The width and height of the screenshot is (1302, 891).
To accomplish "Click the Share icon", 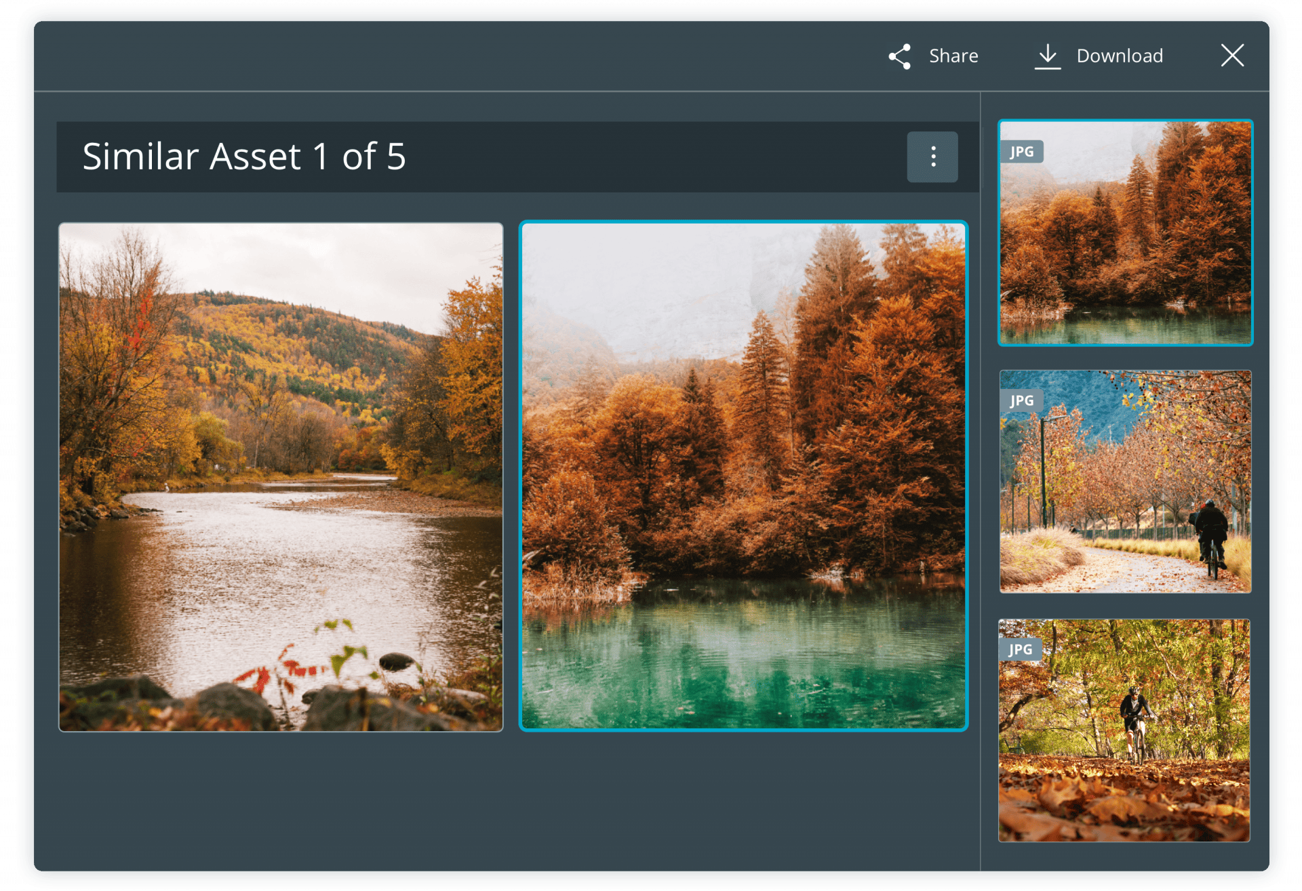I will pyautogui.click(x=900, y=56).
